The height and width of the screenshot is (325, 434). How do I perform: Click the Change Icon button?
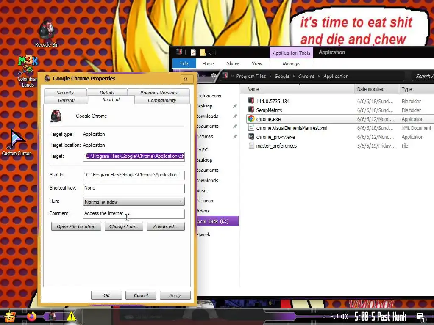tap(124, 226)
